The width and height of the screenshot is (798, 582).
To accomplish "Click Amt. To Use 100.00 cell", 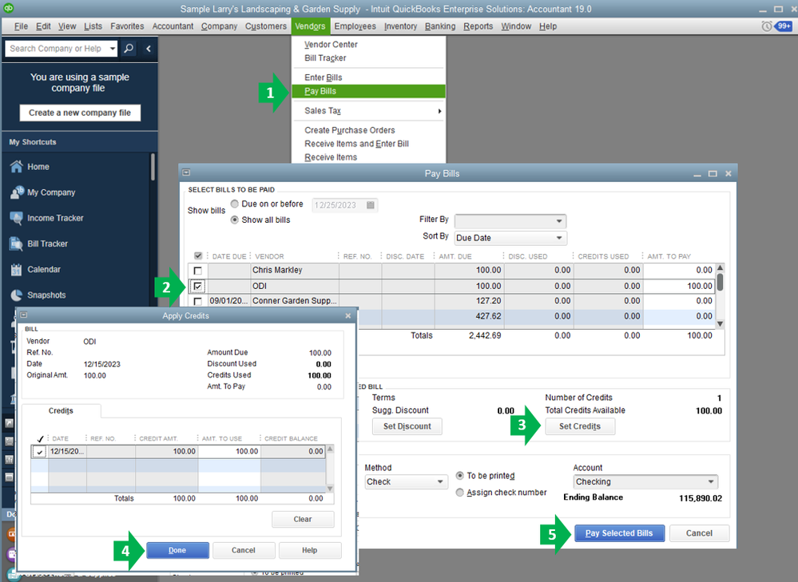I will click(229, 451).
